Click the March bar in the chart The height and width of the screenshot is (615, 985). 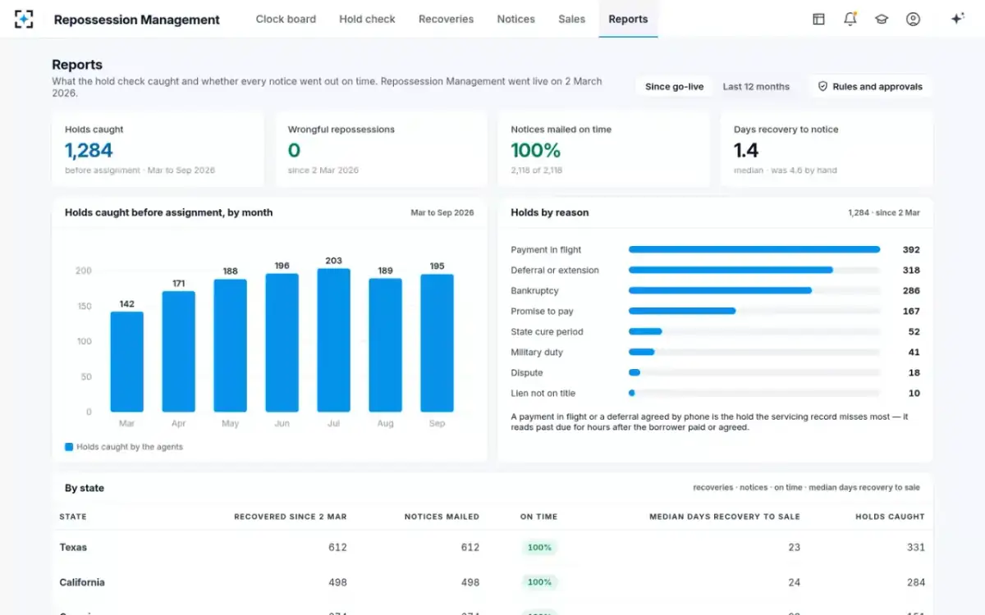pyautogui.click(x=127, y=362)
